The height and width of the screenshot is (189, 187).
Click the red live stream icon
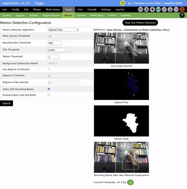click(182, 10)
